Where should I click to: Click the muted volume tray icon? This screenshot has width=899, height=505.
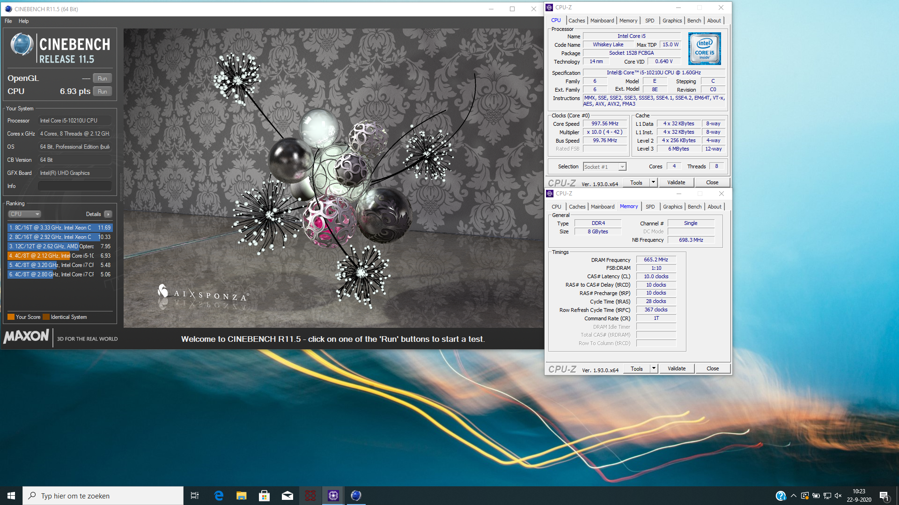pos(838,496)
